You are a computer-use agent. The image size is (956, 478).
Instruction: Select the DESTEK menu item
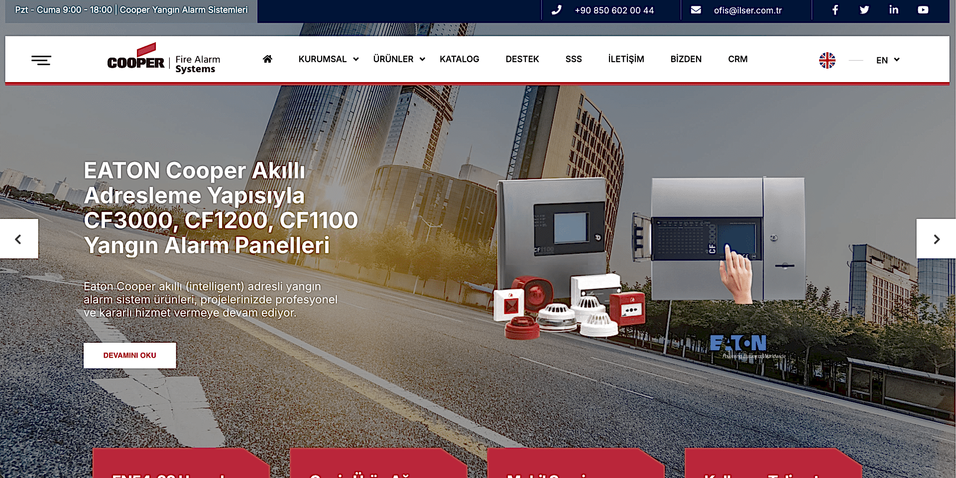pos(522,59)
